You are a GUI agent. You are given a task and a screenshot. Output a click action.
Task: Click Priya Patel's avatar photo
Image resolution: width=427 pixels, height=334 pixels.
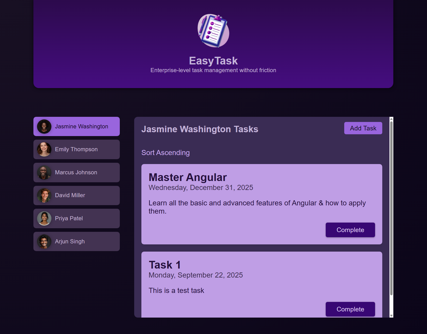point(44,218)
